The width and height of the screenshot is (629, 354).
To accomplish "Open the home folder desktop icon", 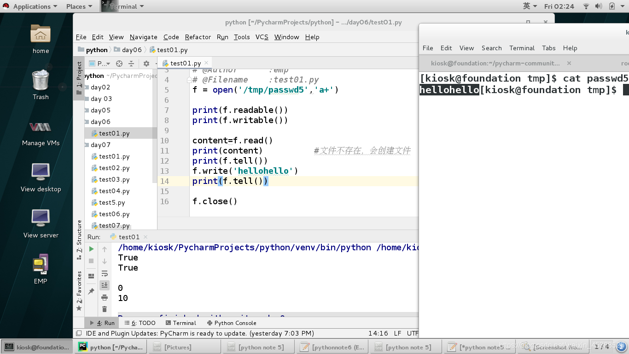I will (x=41, y=39).
